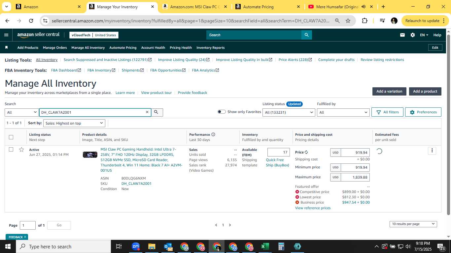451x253 pixels.
Task: Click the page vertical scrollbar
Action: [448, 125]
